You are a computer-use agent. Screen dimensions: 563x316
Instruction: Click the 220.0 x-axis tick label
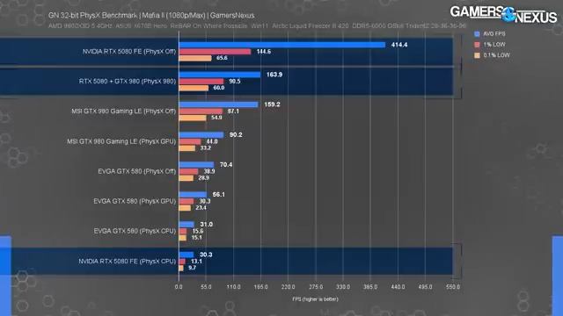coord(289,287)
